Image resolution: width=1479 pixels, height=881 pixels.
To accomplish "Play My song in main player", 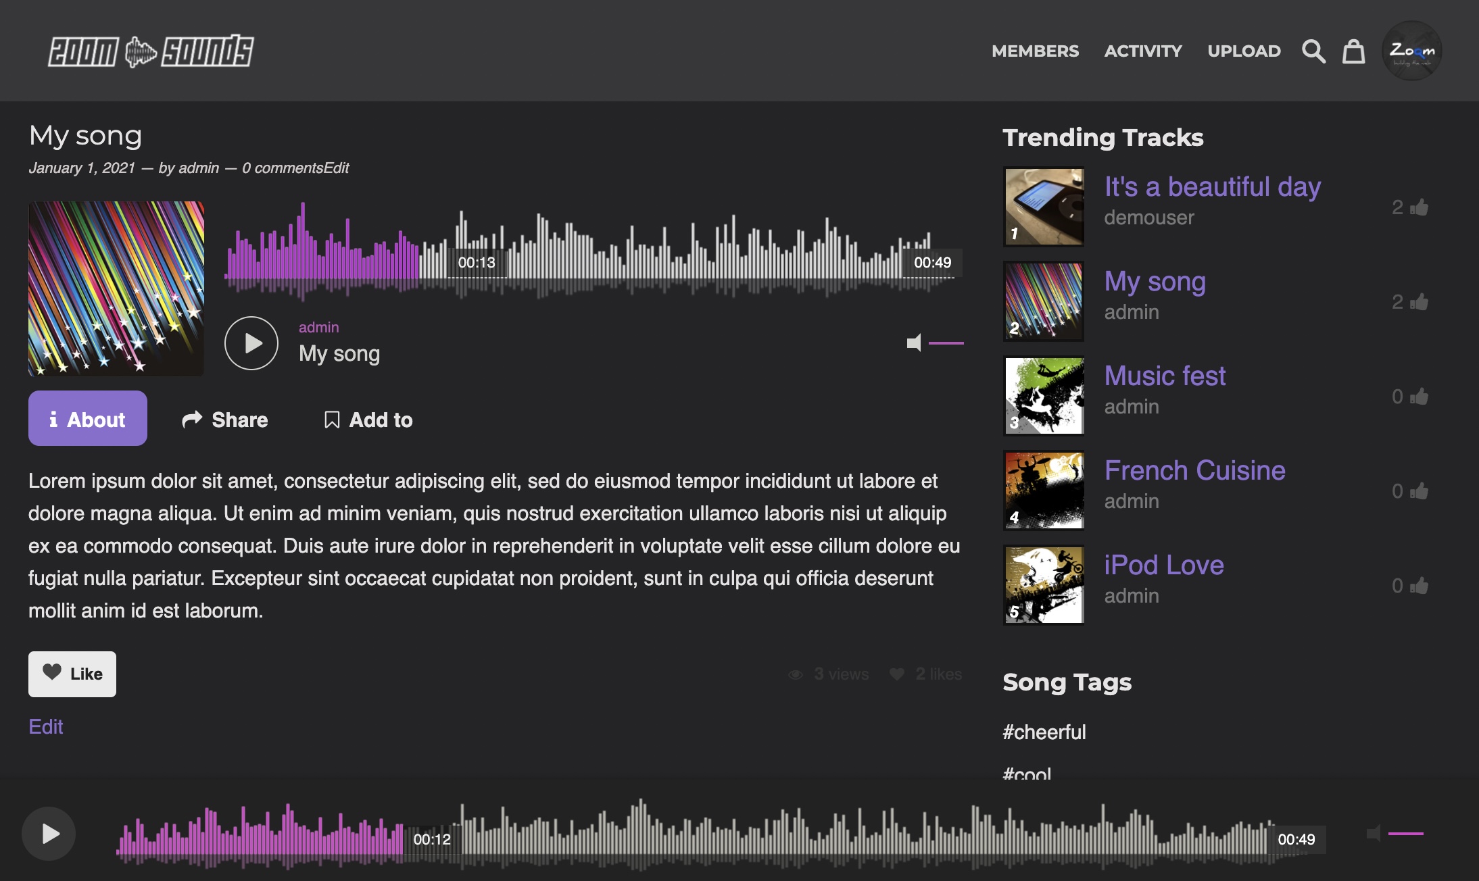I will point(251,343).
